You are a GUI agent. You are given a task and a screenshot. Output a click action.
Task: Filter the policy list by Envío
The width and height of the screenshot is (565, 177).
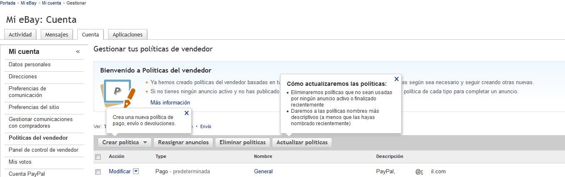(206, 126)
